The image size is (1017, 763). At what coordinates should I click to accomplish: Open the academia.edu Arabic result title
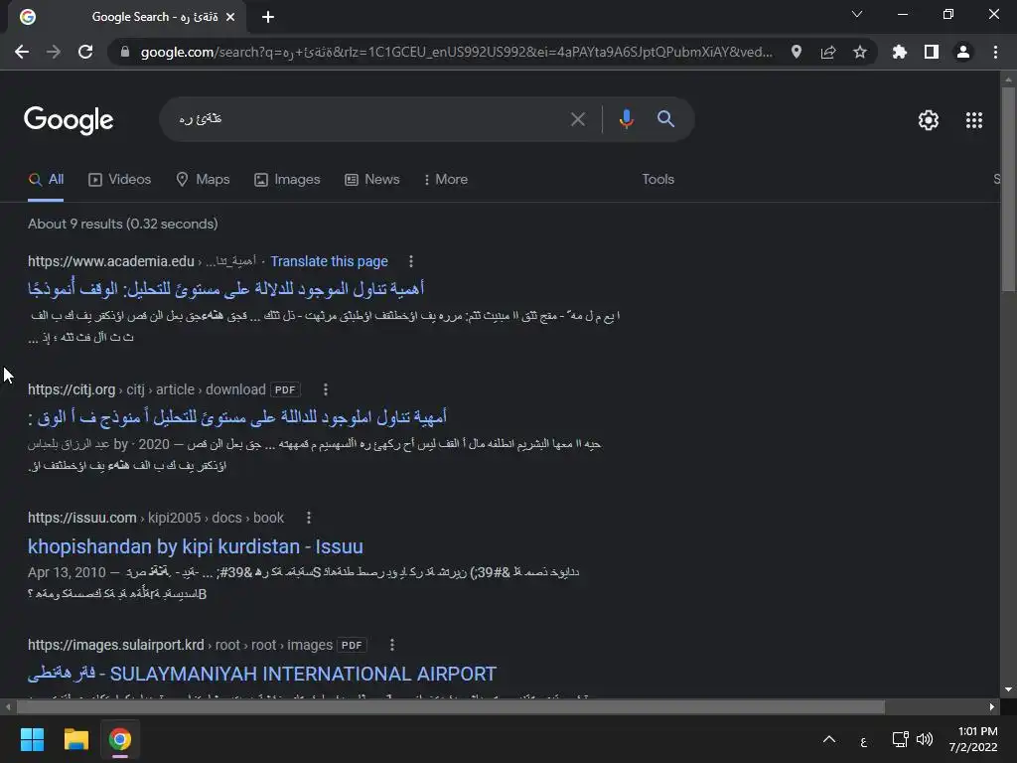[225, 288]
